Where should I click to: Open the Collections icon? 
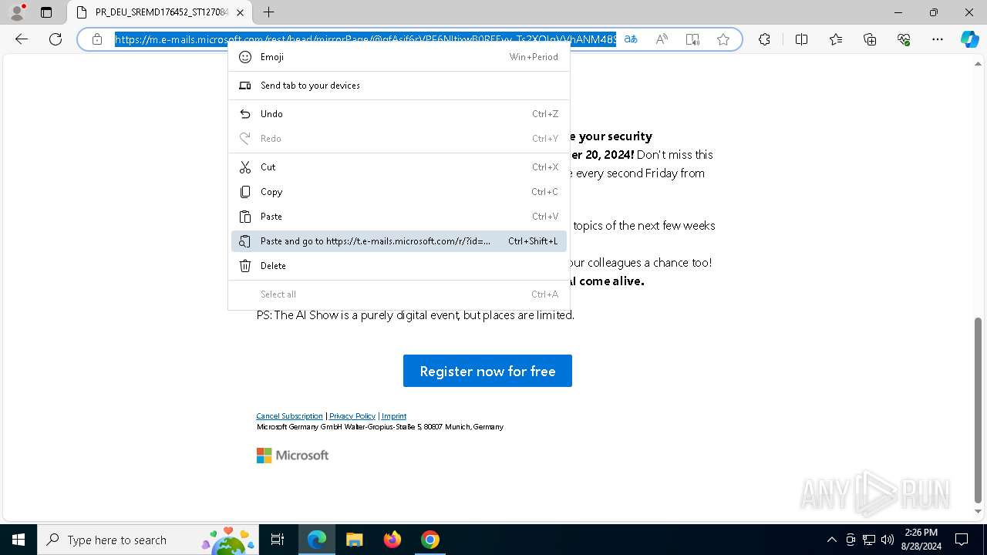[x=870, y=39]
